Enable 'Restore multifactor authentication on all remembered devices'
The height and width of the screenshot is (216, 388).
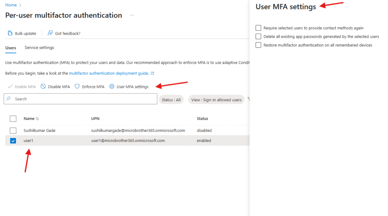pos(258,45)
